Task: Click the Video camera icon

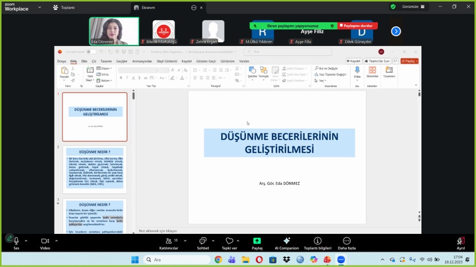Action: tap(45, 241)
